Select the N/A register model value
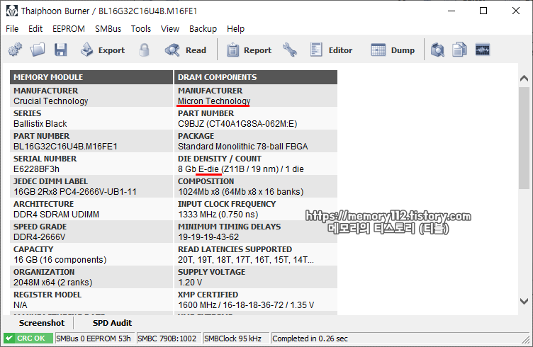Image resolution: width=533 pixels, height=347 pixels. (21, 305)
